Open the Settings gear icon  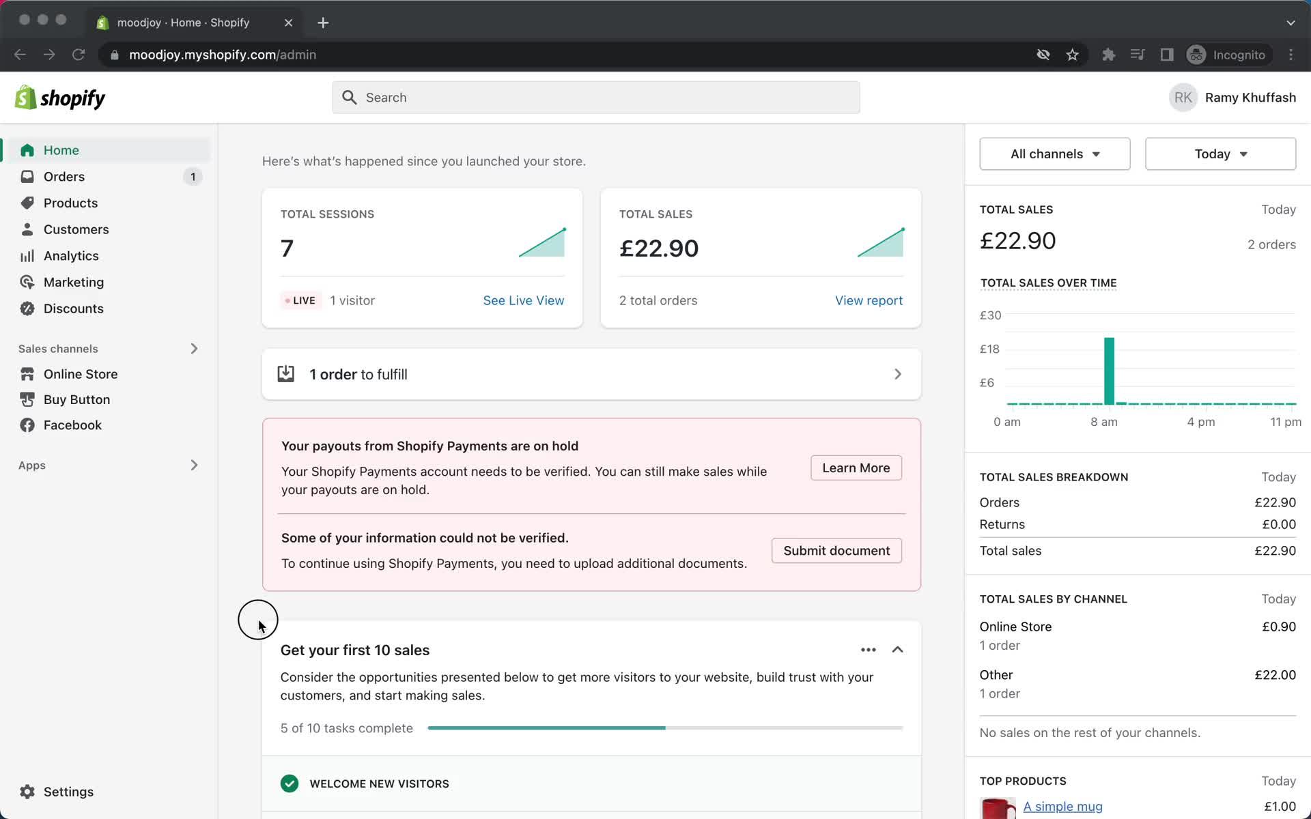(x=27, y=792)
